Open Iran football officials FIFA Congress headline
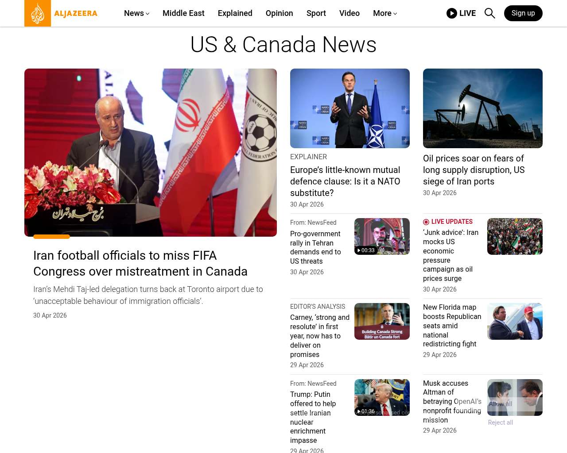The image size is (567, 453). click(140, 263)
